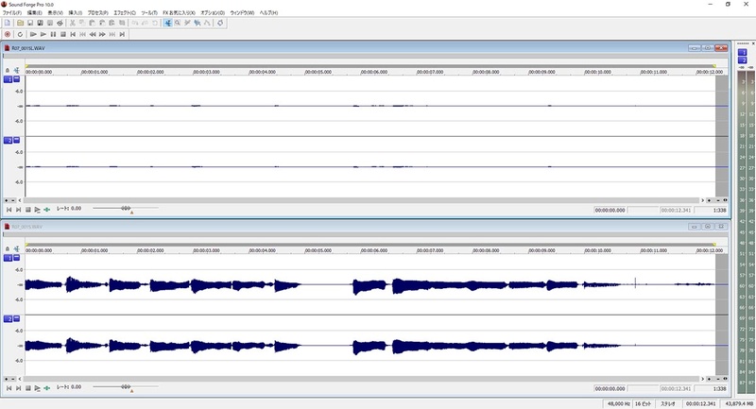The image size is (756, 409).
Task: Create a new file from the toolbar
Action: click(x=8, y=23)
